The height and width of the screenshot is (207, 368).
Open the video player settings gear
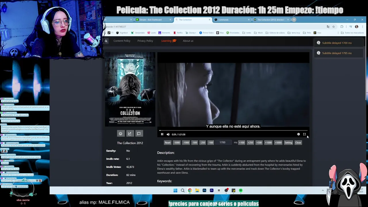point(298,134)
